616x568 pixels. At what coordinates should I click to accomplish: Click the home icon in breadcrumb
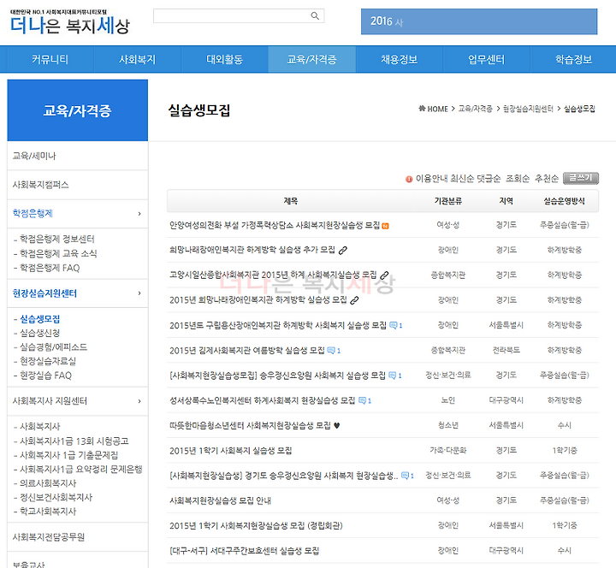click(x=422, y=109)
